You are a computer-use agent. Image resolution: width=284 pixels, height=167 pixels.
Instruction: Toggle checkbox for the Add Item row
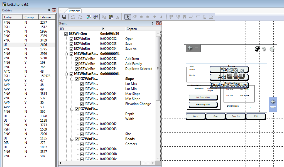pyautogui.click(x=77, y=59)
